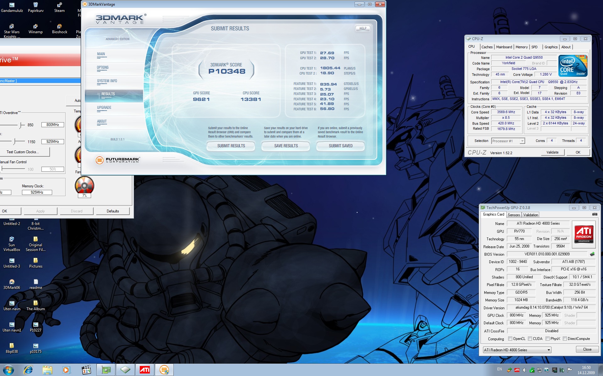The width and height of the screenshot is (603, 376).
Task: Click OK in CPU-Z window
Action: click(x=578, y=152)
